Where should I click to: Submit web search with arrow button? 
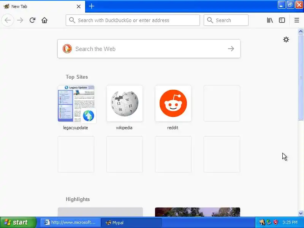[231, 49]
